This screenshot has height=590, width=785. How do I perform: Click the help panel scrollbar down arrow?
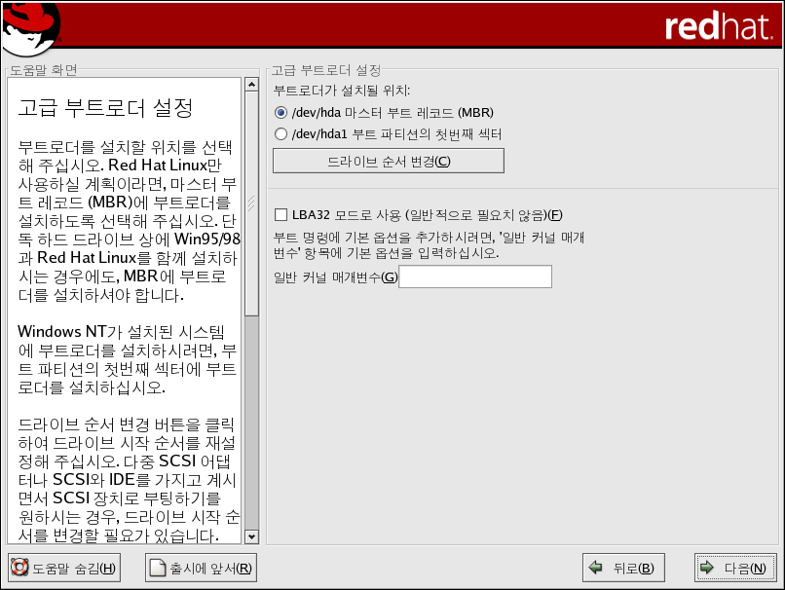tap(251, 536)
